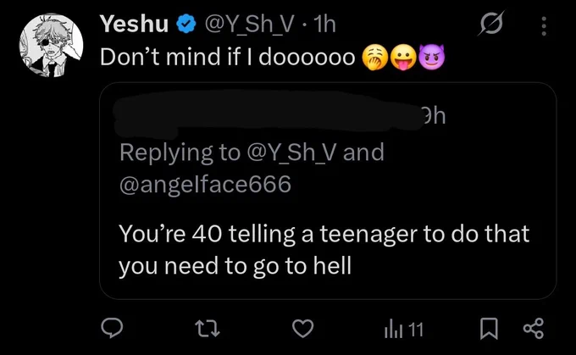Share the tweet via share icon
Image resolution: width=576 pixels, height=355 pixels.
tap(533, 328)
